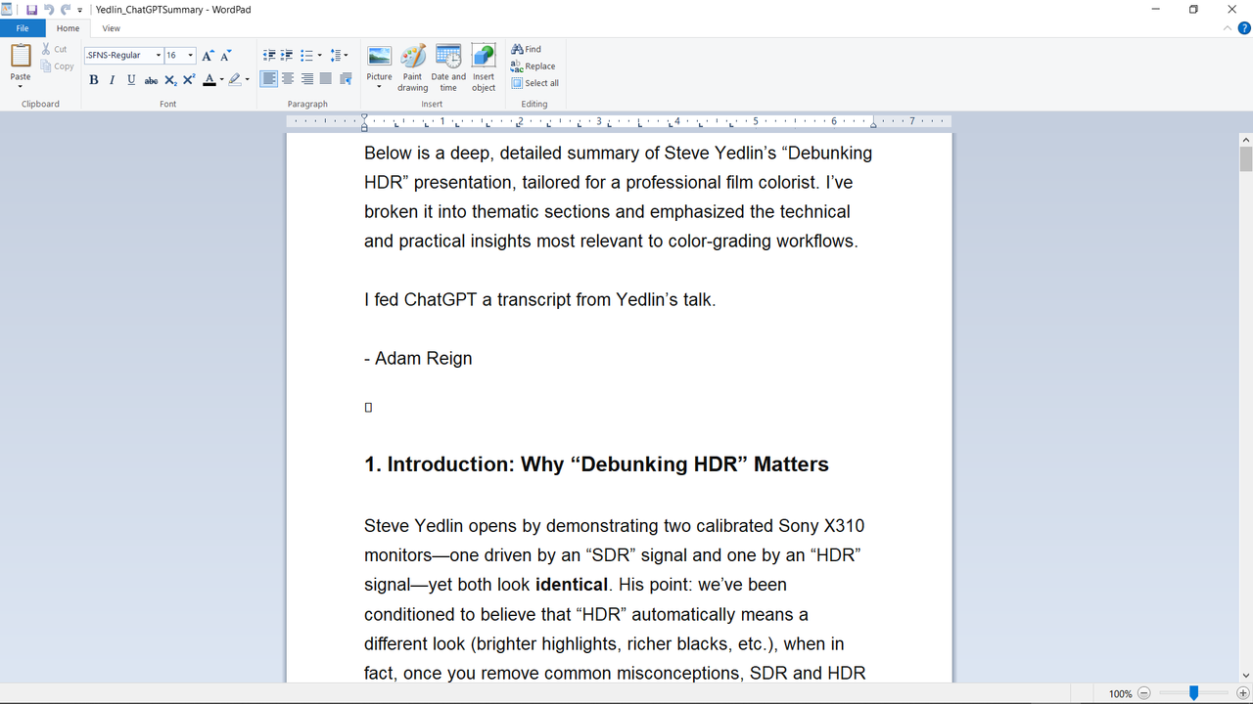Image resolution: width=1253 pixels, height=704 pixels.
Task: Click the scrollbar up arrow
Action: point(1245,139)
